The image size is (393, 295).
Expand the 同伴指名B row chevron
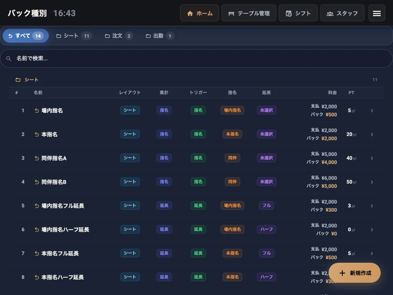pos(372,182)
